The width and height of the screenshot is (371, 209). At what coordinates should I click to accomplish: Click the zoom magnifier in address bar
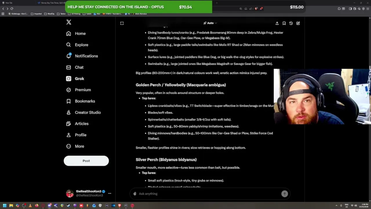(241, 9)
